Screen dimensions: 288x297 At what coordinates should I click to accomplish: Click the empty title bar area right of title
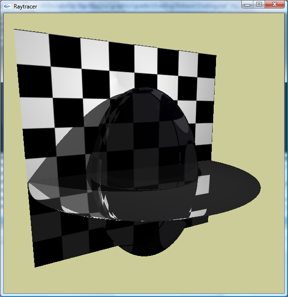[140, 7]
